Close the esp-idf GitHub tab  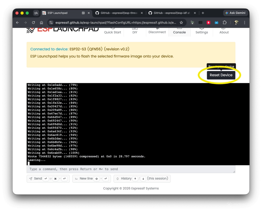[x=195, y=13]
